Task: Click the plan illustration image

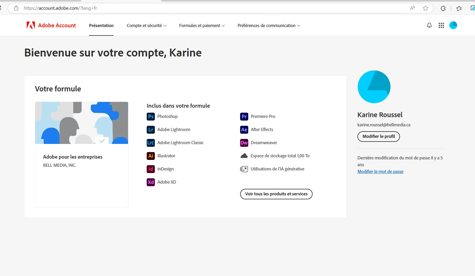Action: pyautogui.click(x=82, y=123)
